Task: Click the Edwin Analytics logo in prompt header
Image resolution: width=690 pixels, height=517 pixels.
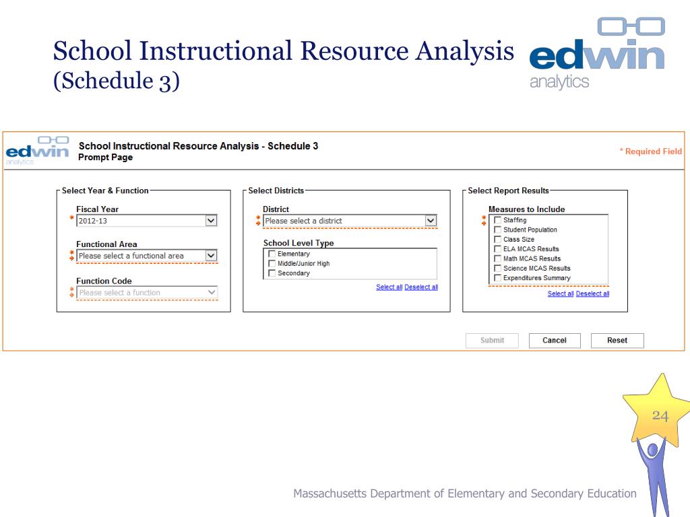Action: pyautogui.click(x=38, y=151)
